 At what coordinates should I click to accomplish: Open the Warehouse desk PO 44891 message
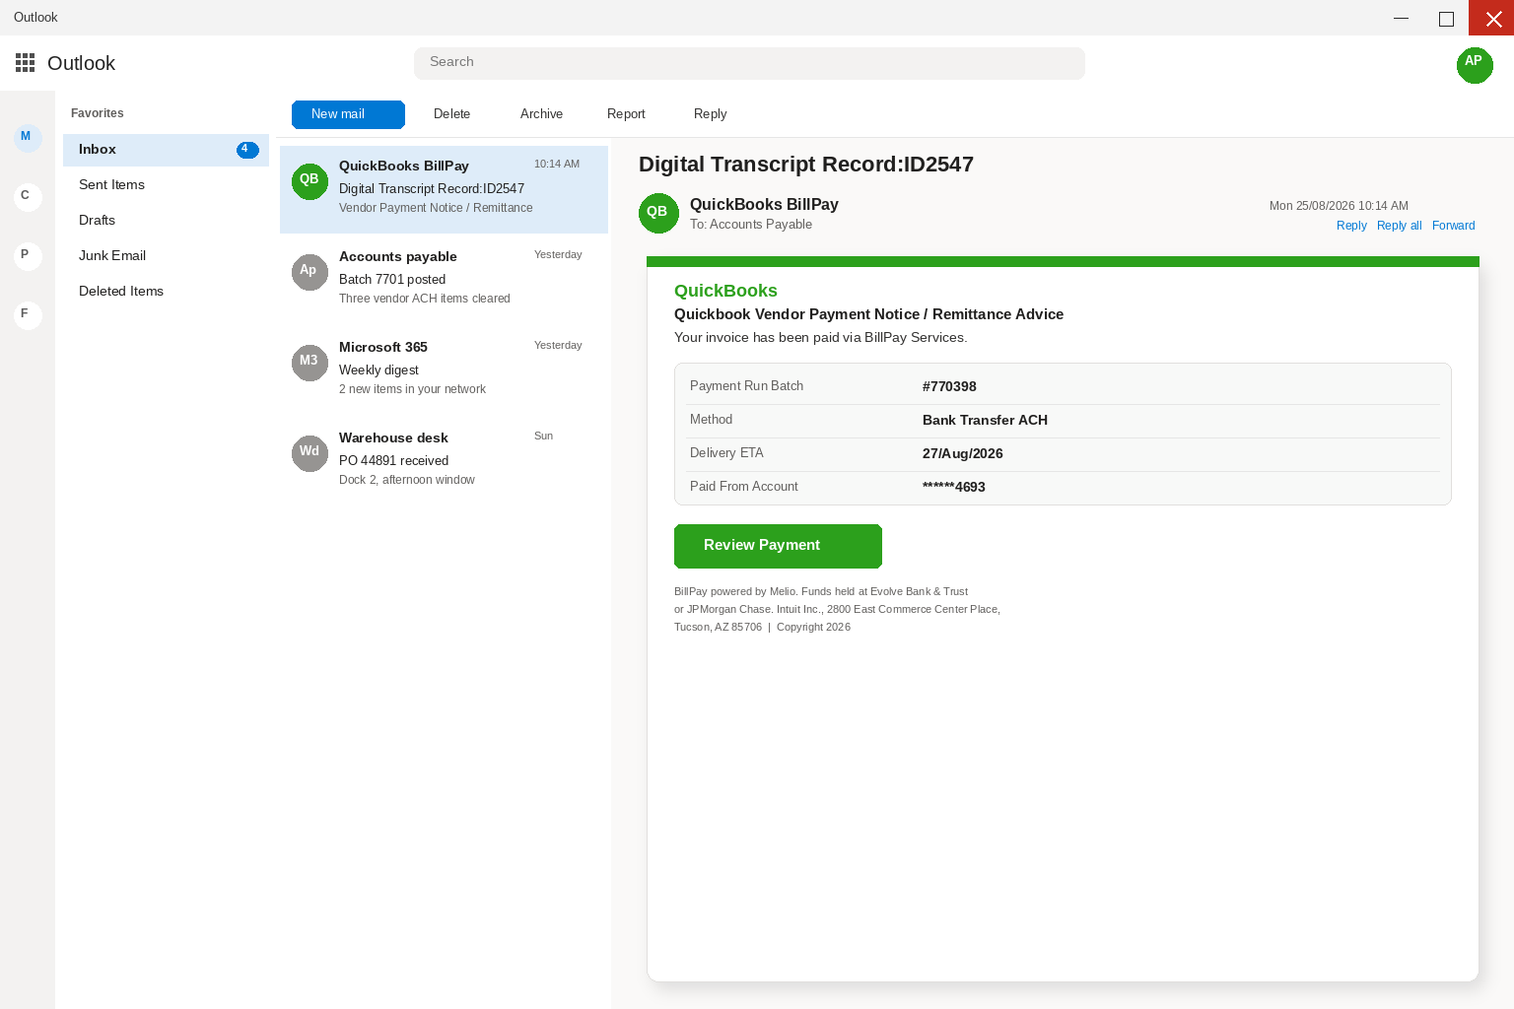444,461
